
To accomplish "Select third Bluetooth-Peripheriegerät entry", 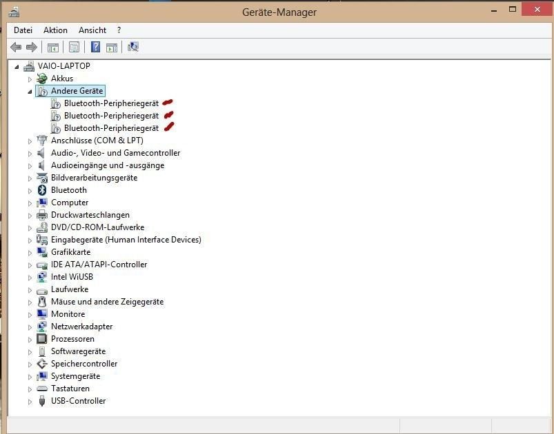I will click(111, 128).
